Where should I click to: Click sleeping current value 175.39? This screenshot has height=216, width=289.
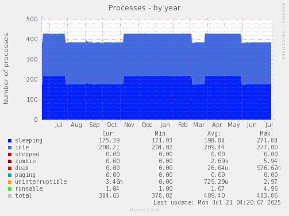(x=109, y=140)
